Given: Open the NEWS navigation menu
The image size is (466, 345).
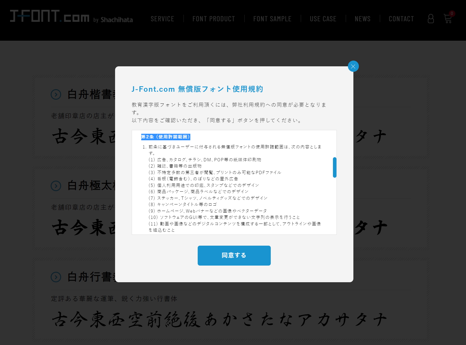Looking at the screenshot, I should point(363,19).
